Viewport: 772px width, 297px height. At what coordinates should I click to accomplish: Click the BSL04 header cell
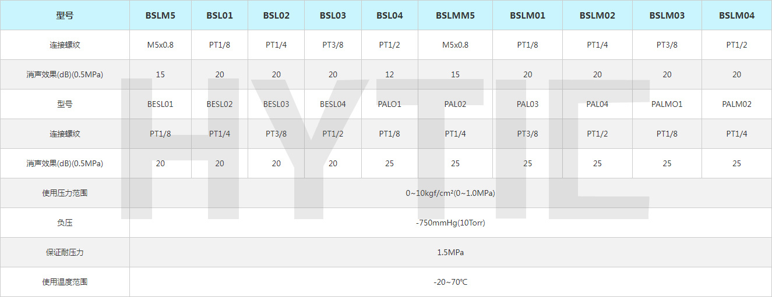point(389,15)
